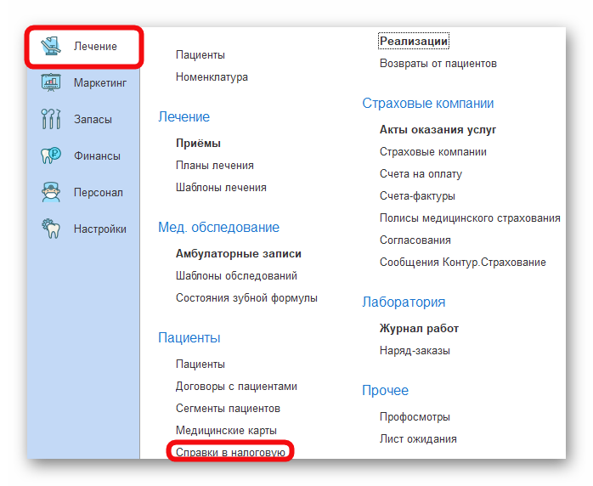Open Сообщения Контур.Страхование
This screenshot has width=593, height=486.
[x=462, y=262]
